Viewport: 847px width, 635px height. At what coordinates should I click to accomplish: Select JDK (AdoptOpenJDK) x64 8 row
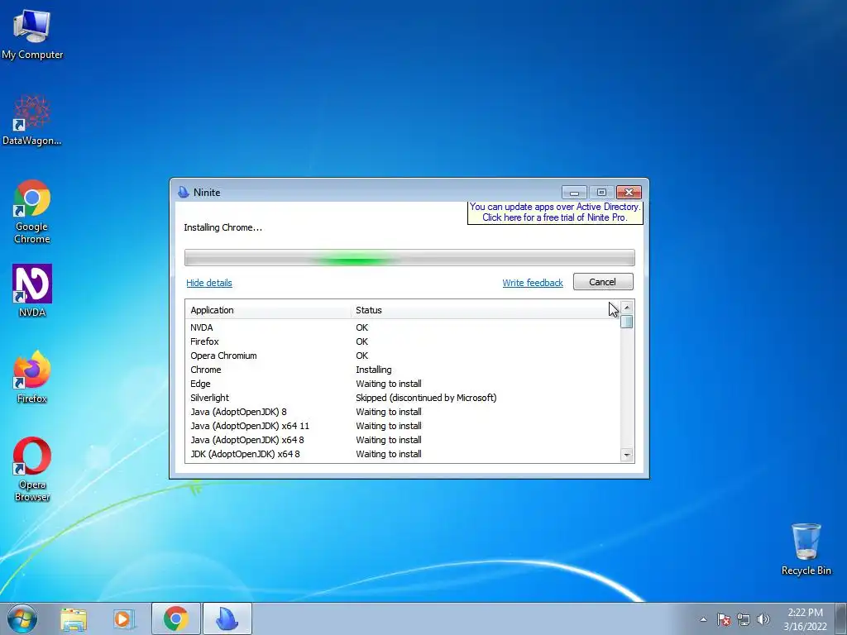pos(403,454)
